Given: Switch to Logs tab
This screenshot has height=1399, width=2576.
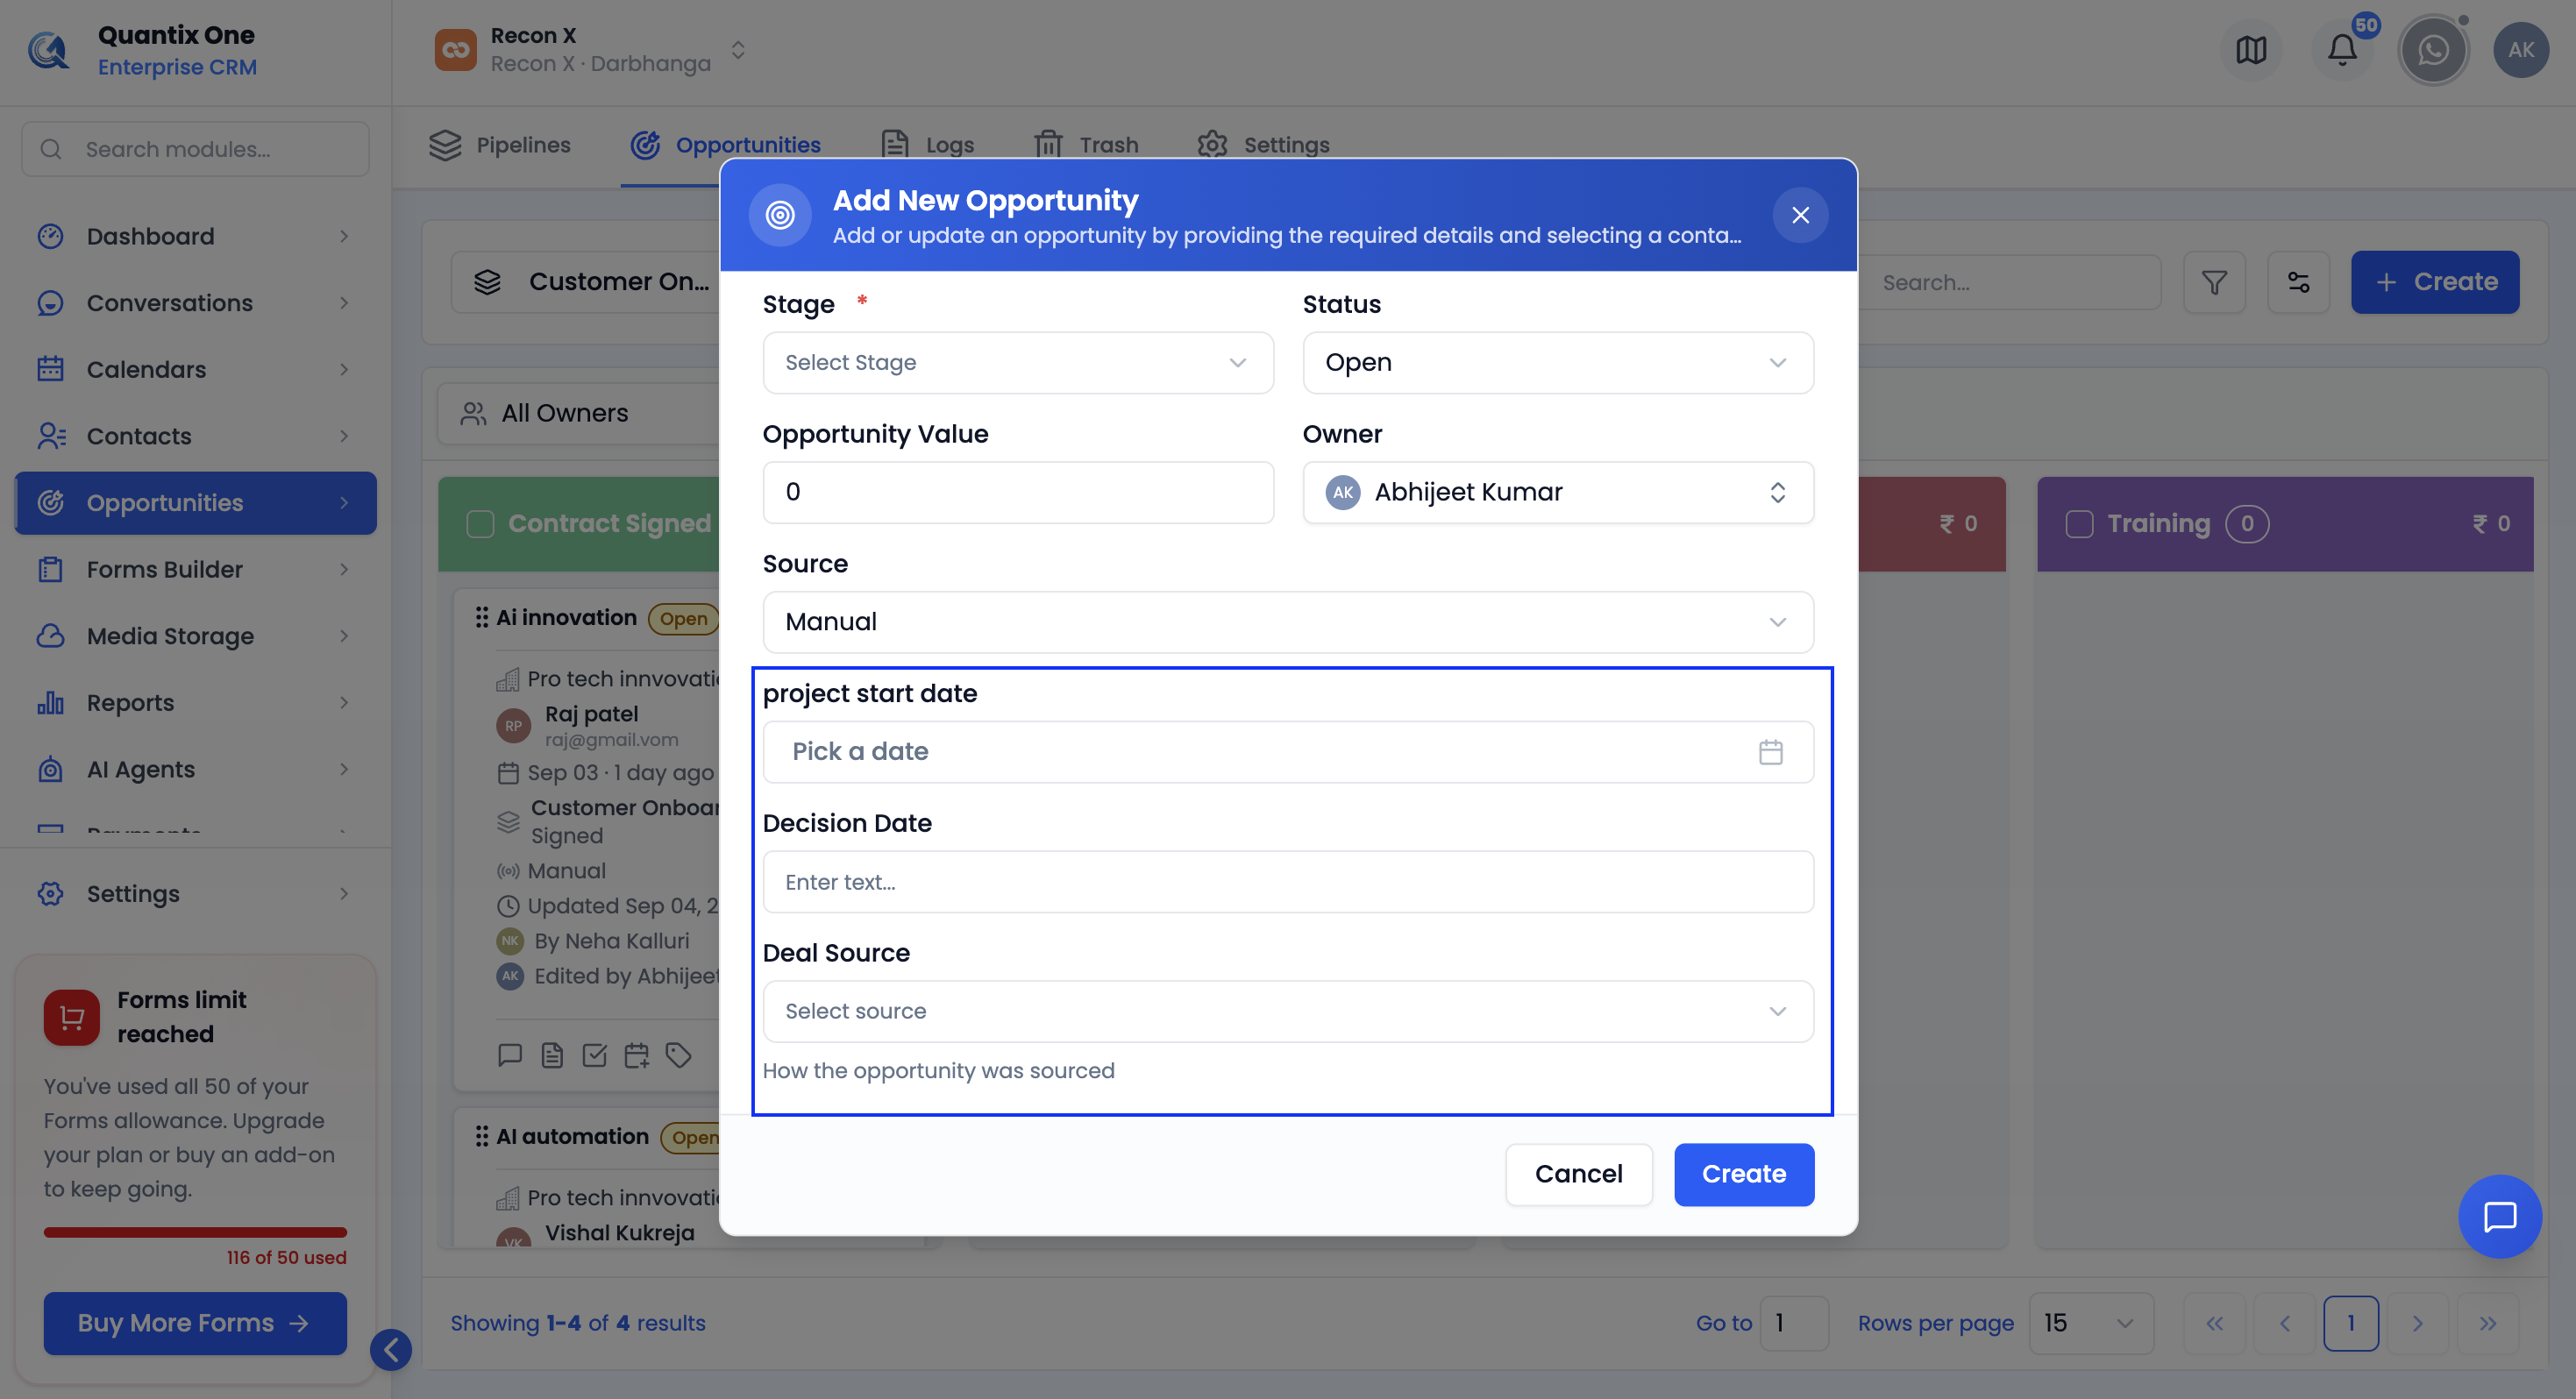Looking at the screenshot, I should [928, 145].
